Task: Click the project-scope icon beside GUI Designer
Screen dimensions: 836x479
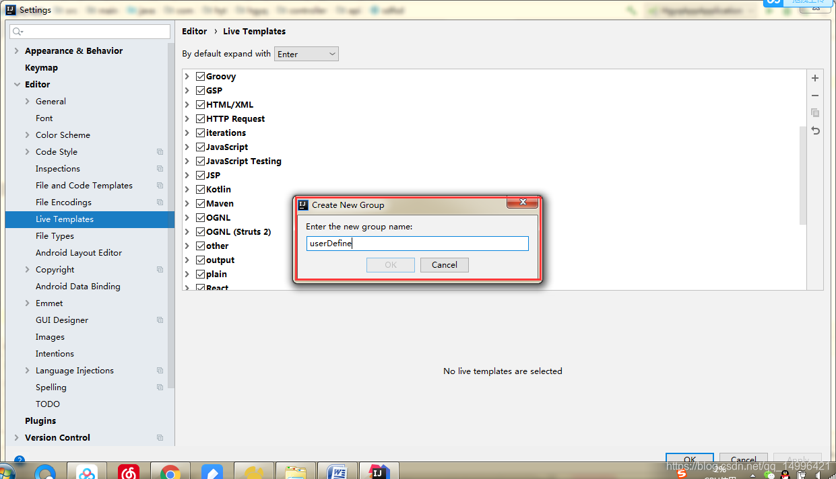Action: (160, 320)
